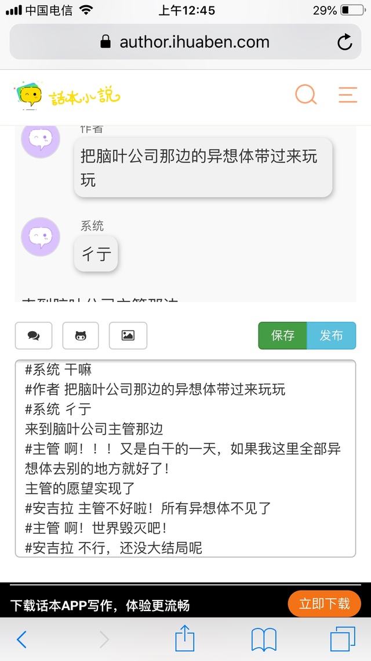371x661 pixels.
Task: Tap the orange search magnifier icon
Action: 306,95
